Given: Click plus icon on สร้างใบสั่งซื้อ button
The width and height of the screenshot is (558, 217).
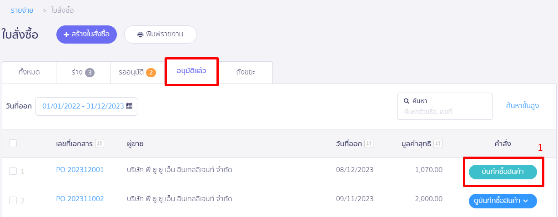Looking at the screenshot, I should [x=66, y=35].
